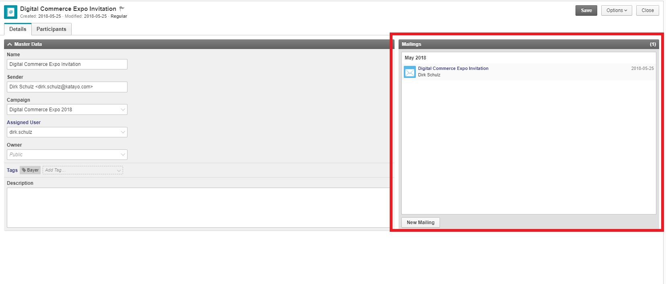Expand the Owner dropdown

123,155
